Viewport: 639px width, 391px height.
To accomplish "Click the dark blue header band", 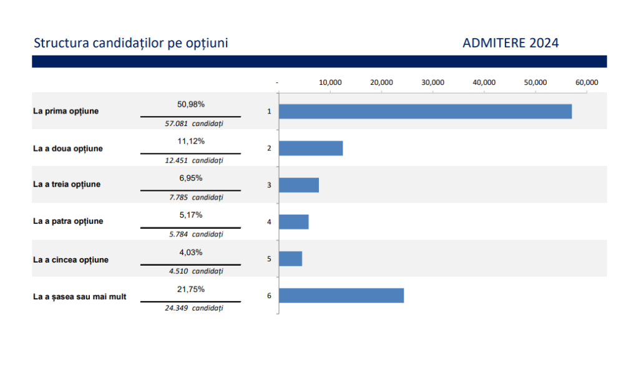I will click(319, 61).
